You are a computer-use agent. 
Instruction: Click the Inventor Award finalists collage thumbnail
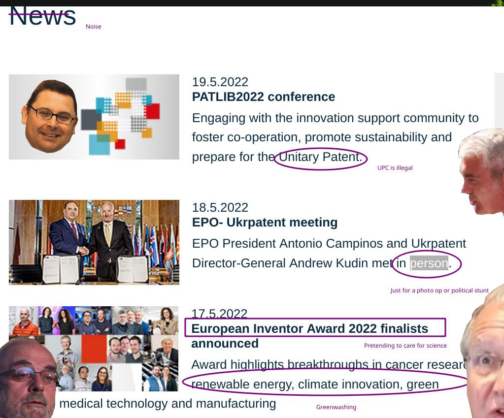[94, 349]
